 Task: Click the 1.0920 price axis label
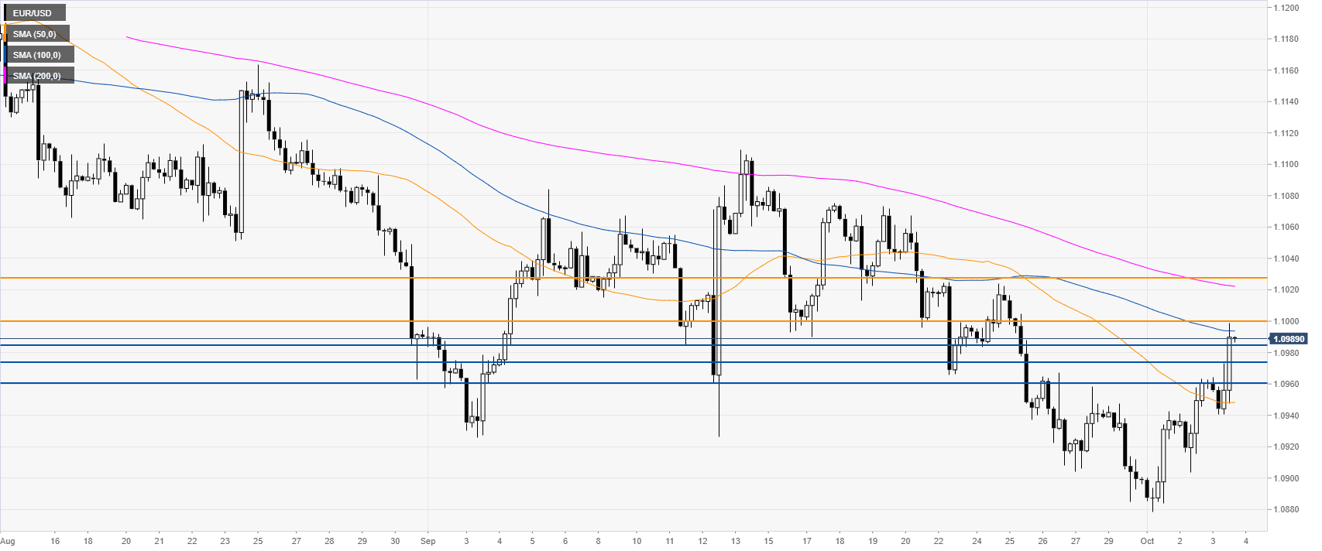(x=1287, y=447)
